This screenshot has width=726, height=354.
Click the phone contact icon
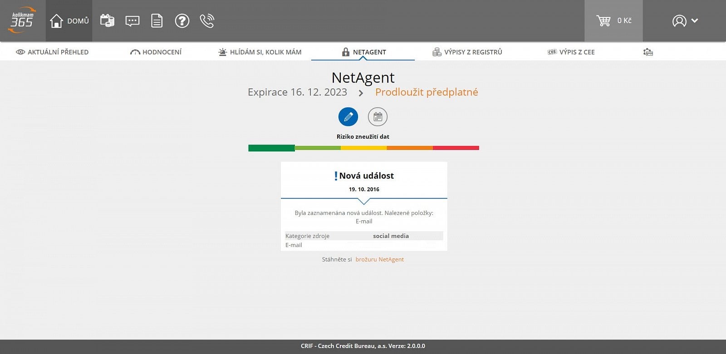(x=207, y=21)
